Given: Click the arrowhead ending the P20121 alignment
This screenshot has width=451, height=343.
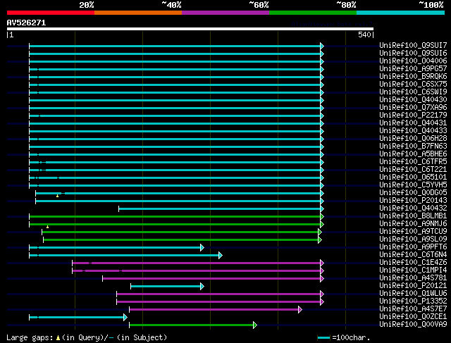Looking at the screenshot, I should point(202,287).
